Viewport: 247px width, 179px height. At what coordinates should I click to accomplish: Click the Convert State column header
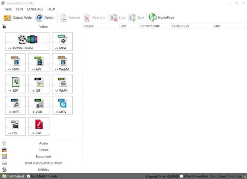(x=155, y=26)
